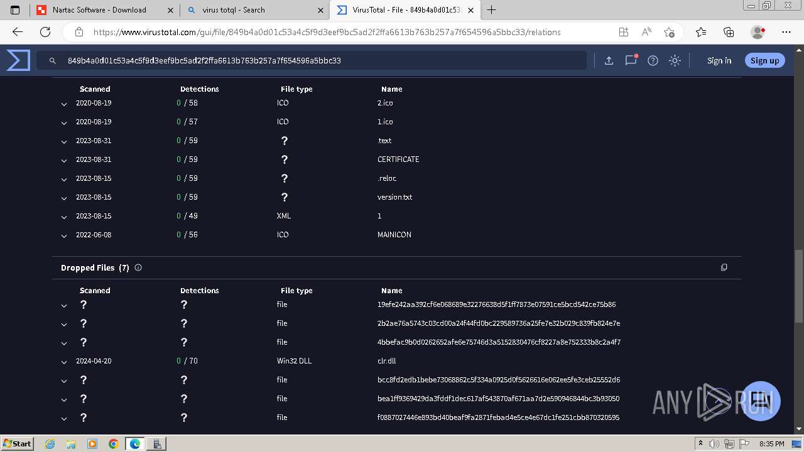Open the CERTIFICATE file name
The height and width of the screenshot is (452, 804).
(x=398, y=159)
